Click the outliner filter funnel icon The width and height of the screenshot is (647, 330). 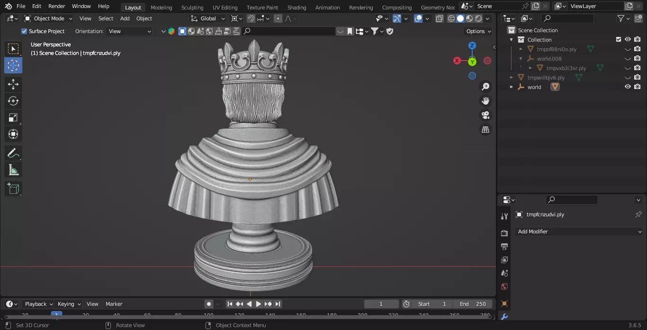[x=621, y=18]
